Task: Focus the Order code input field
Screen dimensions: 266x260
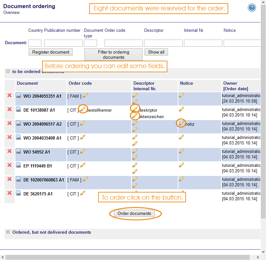Action: (124, 43)
